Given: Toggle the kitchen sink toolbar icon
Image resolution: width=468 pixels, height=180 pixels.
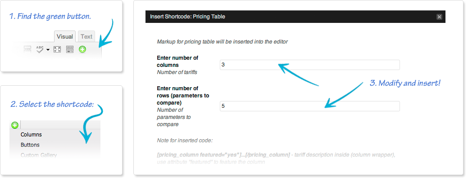Looking at the screenshot, I should click(x=69, y=49).
